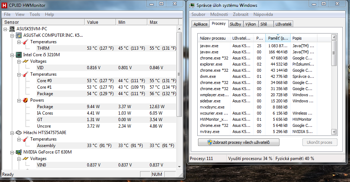This screenshot has width=350, height=182.
Task: Click the process list scrollbar down arrow
Action: coord(334,132)
